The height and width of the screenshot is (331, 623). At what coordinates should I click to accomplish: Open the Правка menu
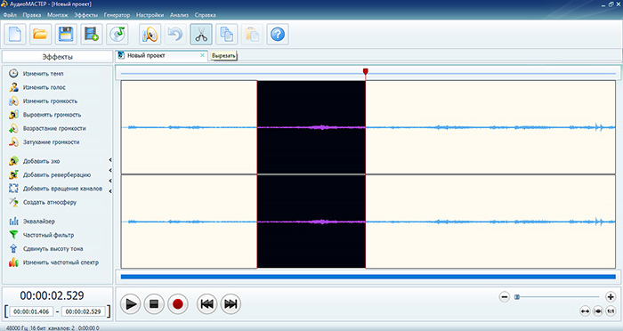(32, 15)
